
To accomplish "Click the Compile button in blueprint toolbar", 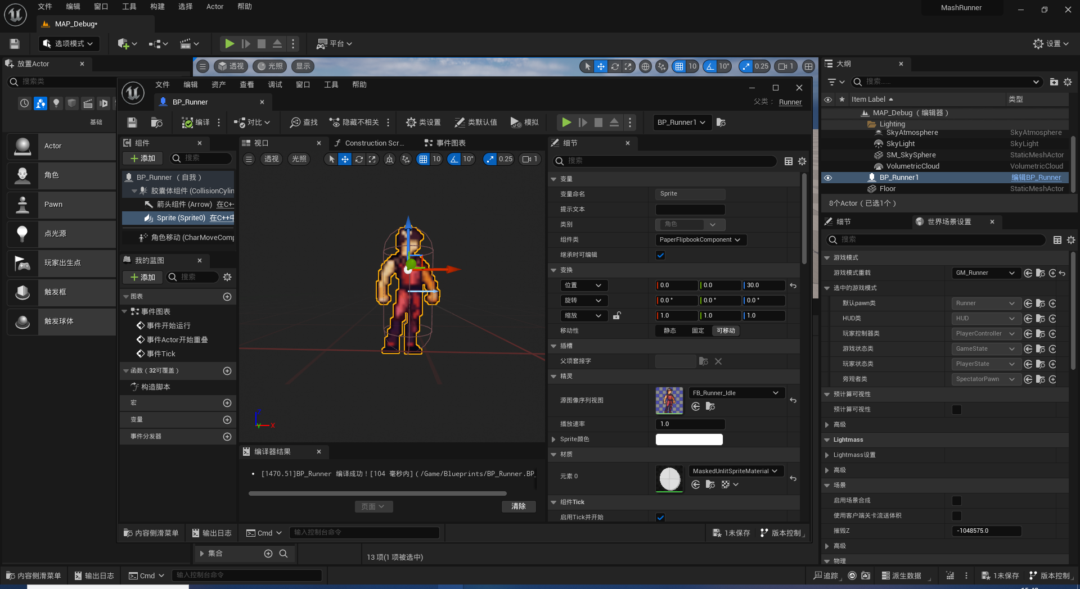I will point(196,123).
